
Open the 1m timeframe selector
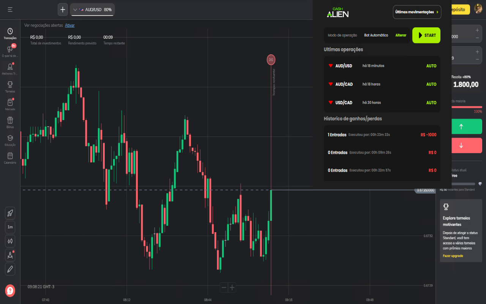(x=10, y=227)
